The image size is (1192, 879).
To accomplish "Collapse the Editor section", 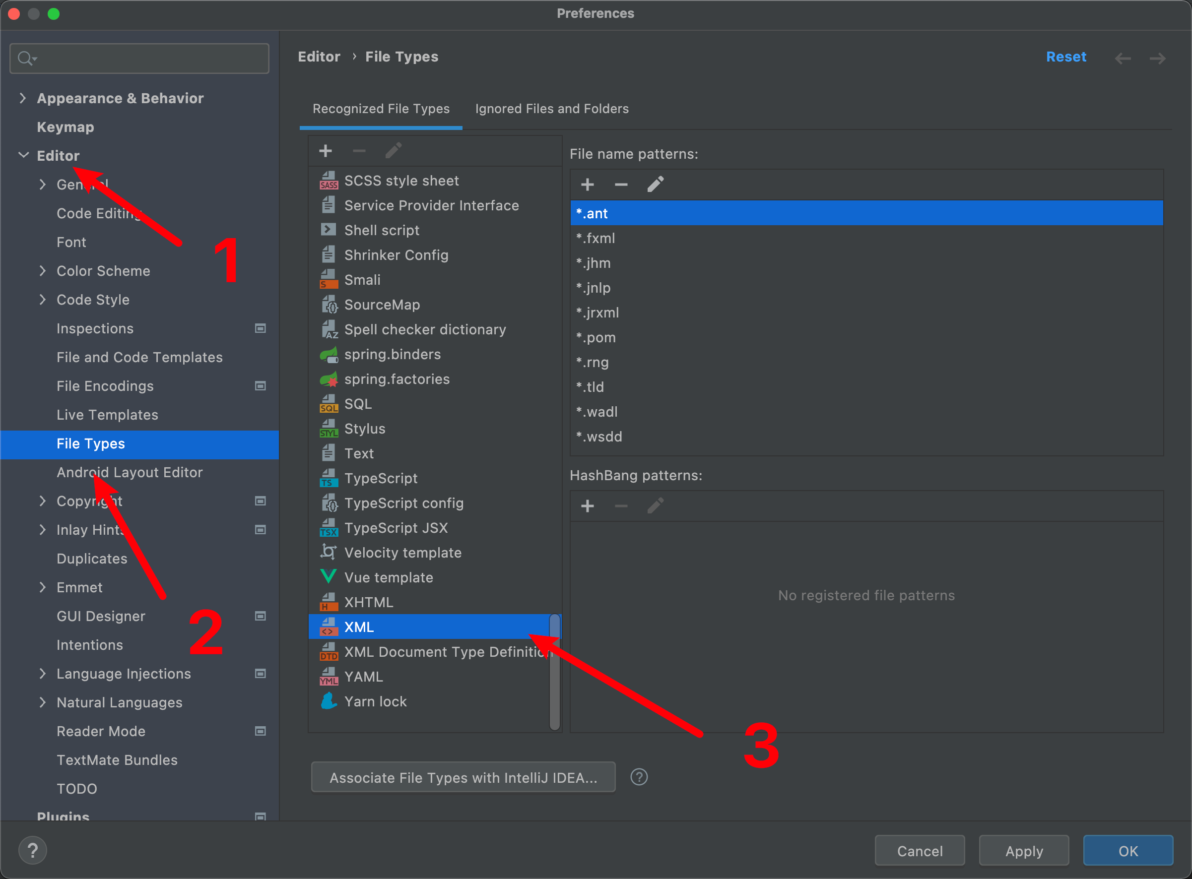I will pos(23,155).
